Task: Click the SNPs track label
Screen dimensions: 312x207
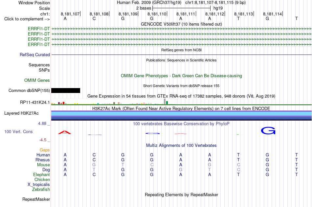Action: click(x=44, y=70)
